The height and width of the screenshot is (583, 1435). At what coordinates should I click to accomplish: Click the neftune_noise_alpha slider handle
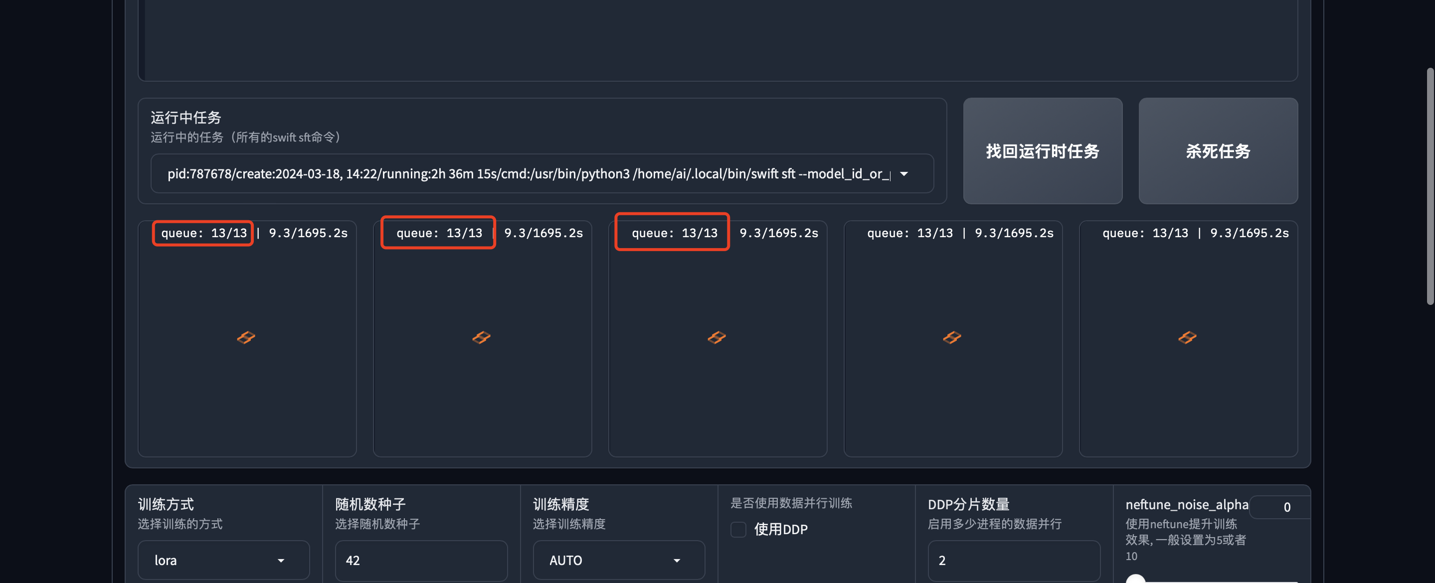(1135, 579)
